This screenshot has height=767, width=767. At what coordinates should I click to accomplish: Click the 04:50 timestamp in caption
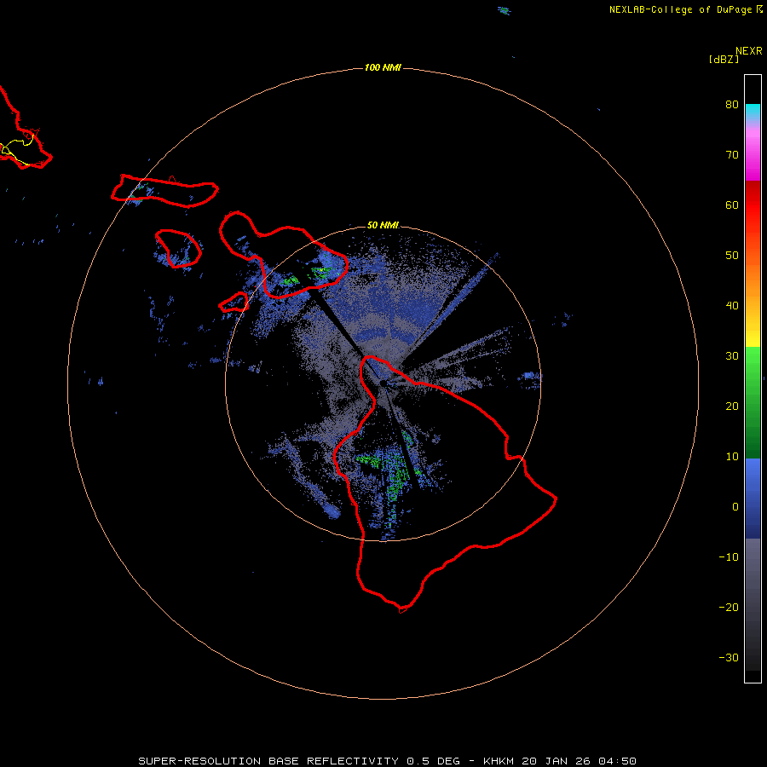pos(617,761)
